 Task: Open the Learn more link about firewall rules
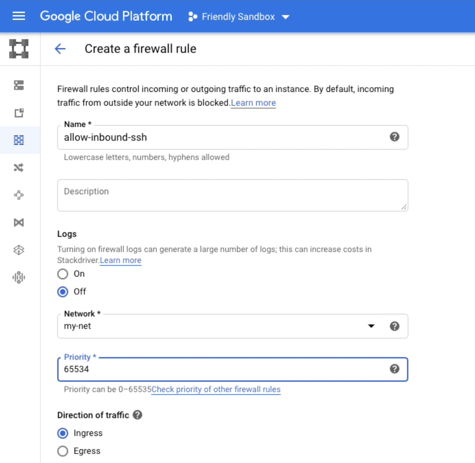tap(254, 102)
